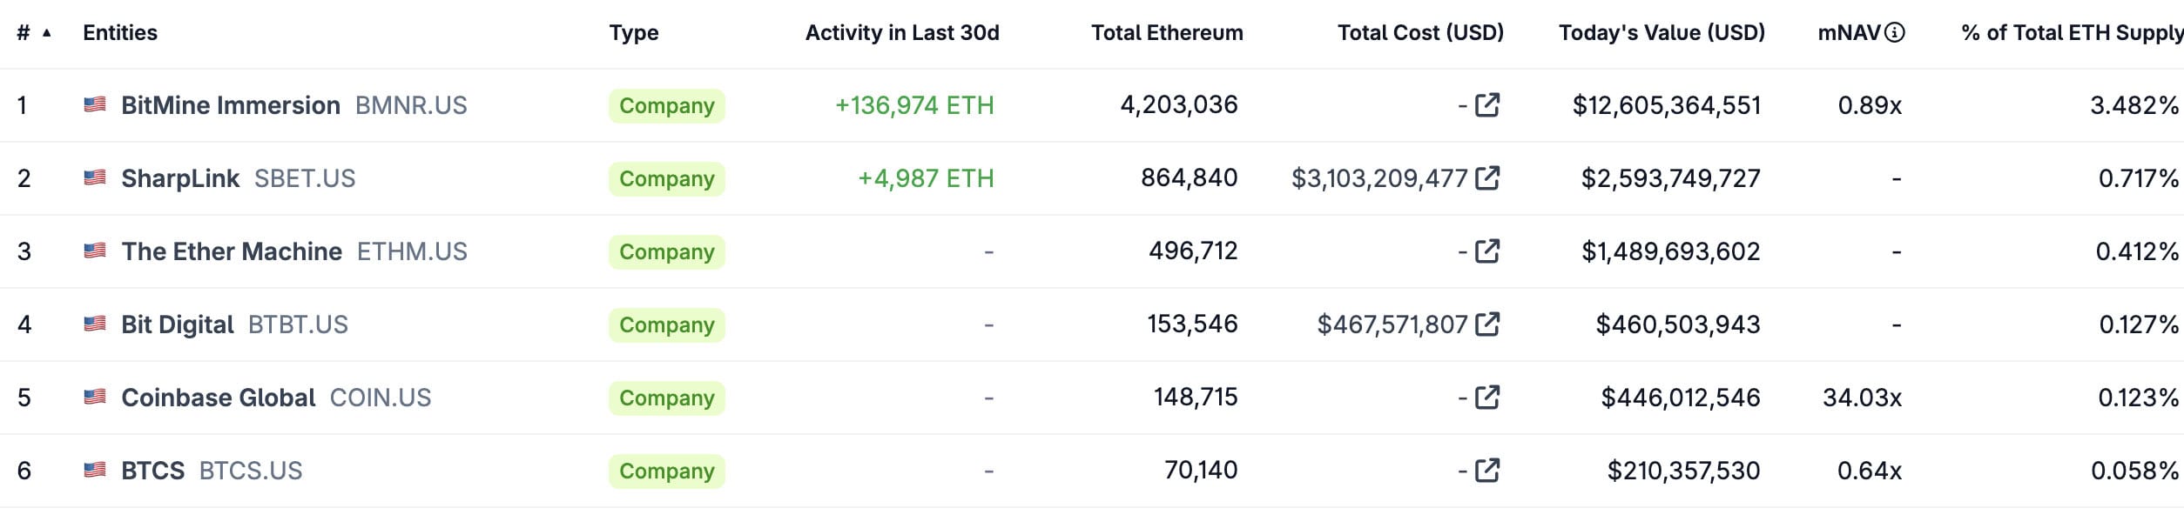Sort by rank number column arrow
Viewport: 2184px width, 515px height.
point(47,33)
